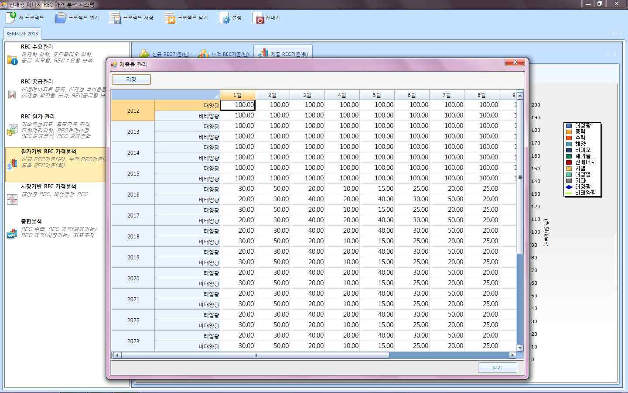Click vertical scrollbar up arrow in grid

[520, 95]
